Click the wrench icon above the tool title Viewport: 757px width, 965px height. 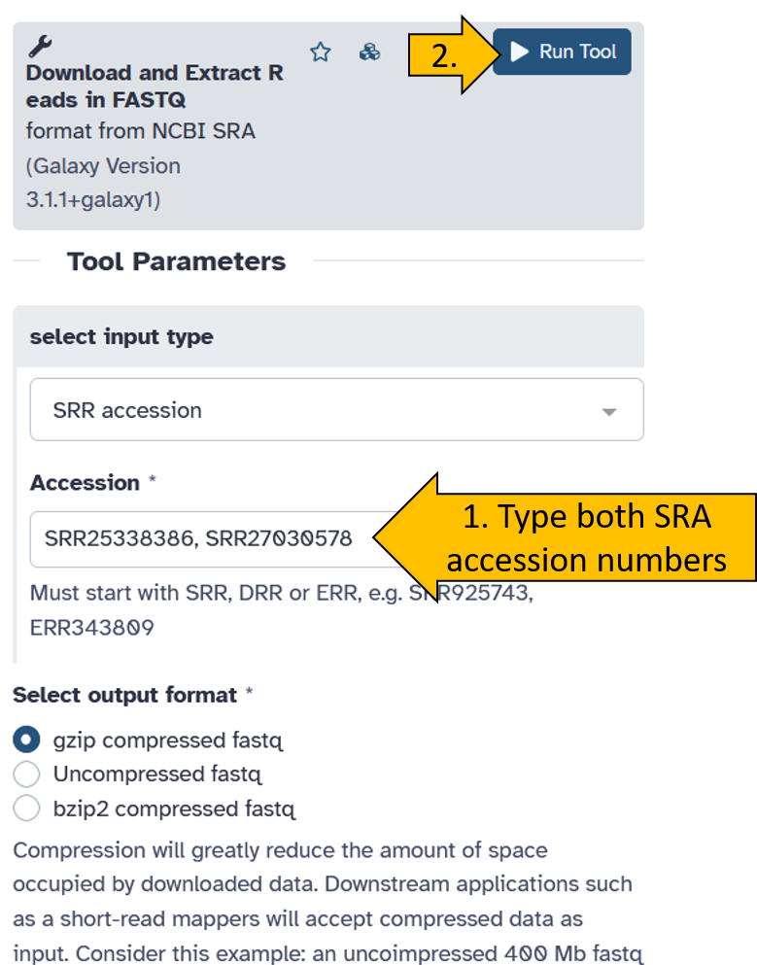tap(40, 46)
